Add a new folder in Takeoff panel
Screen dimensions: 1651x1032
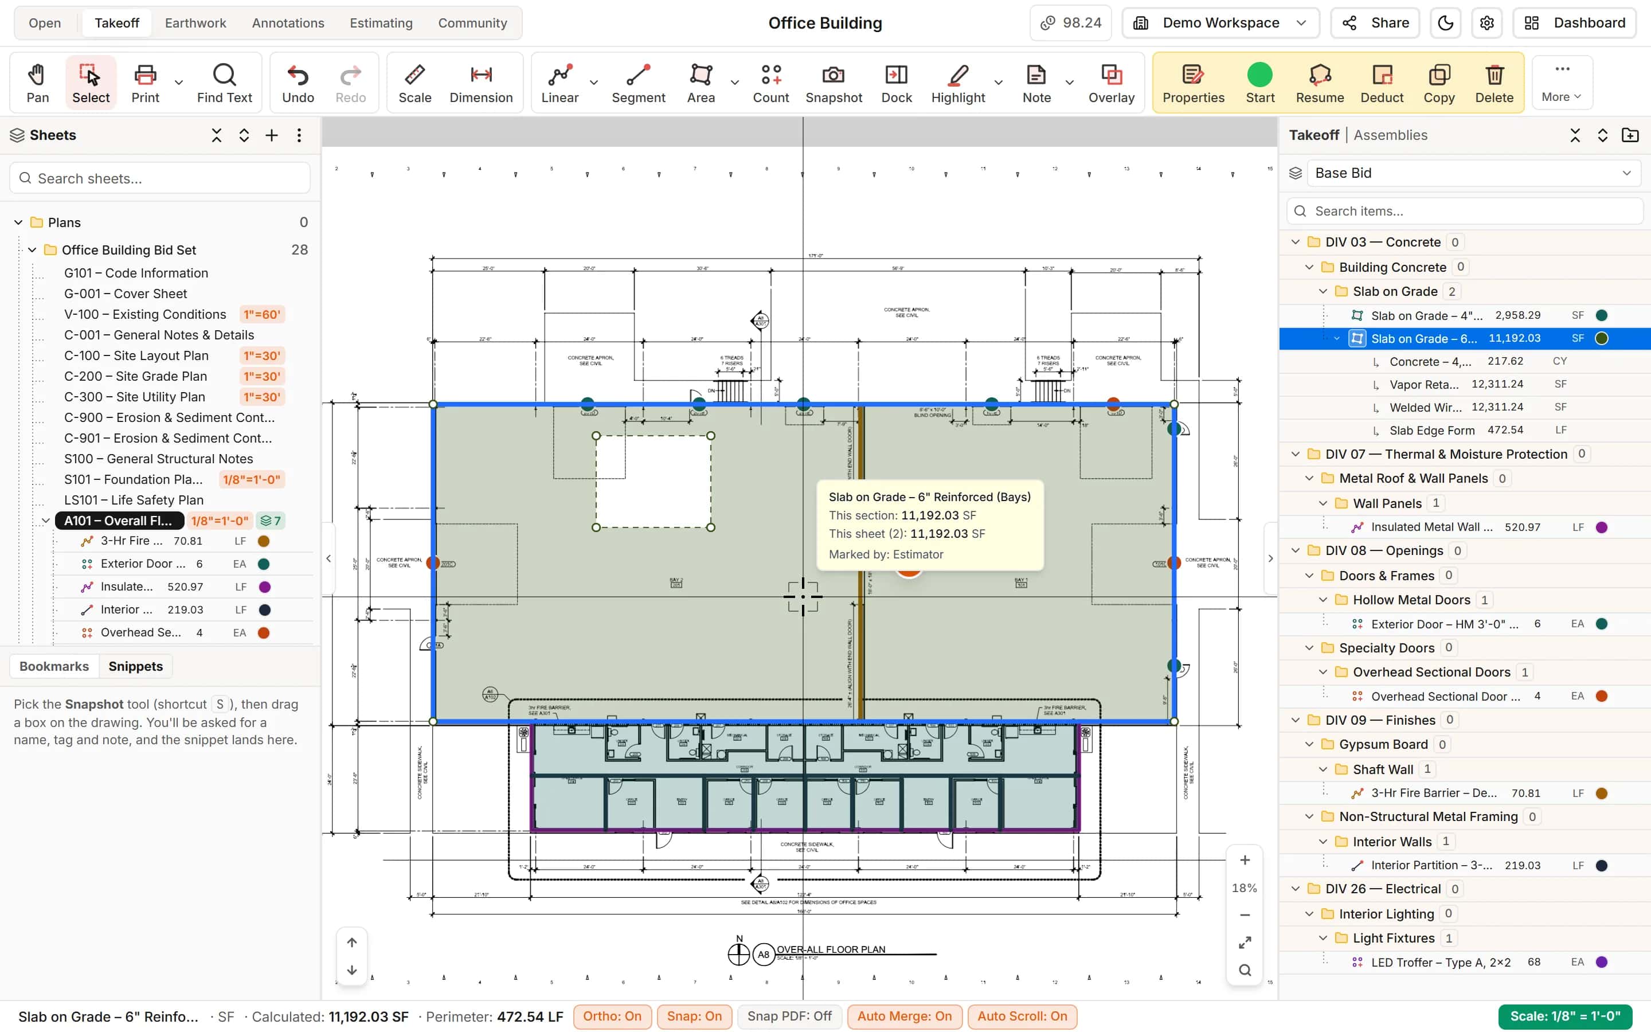coord(1630,135)
